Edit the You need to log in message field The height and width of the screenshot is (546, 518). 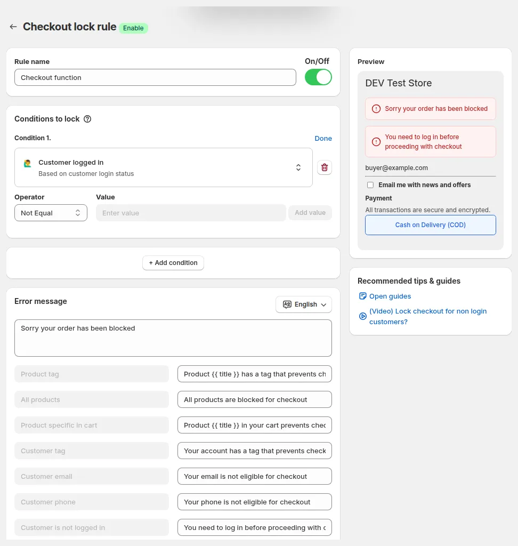tap(255, 527)
